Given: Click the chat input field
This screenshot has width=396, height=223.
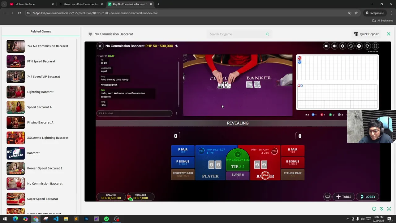Looking at the screenshot, I should click(134, 113).
